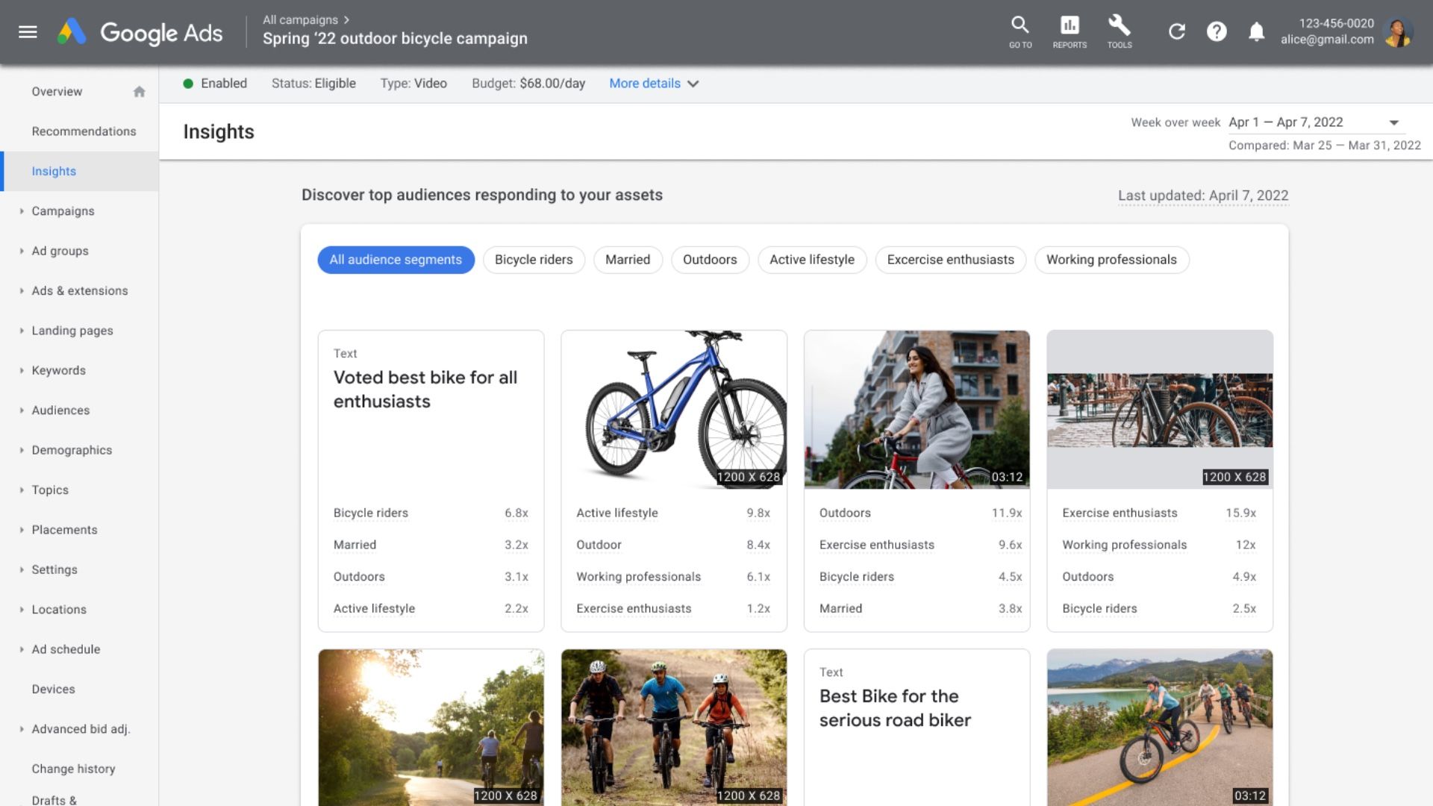Screen dimensions: 1433x806
Task: Filter by the Bicycle riders chip
Action: [534, 260]
